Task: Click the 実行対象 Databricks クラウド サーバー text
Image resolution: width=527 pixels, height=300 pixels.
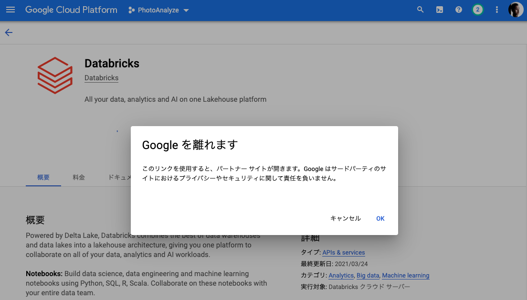Action: tap(355, 287)
